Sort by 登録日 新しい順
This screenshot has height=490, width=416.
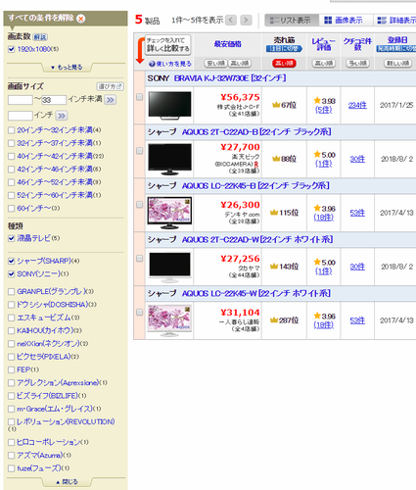[397, 63]
